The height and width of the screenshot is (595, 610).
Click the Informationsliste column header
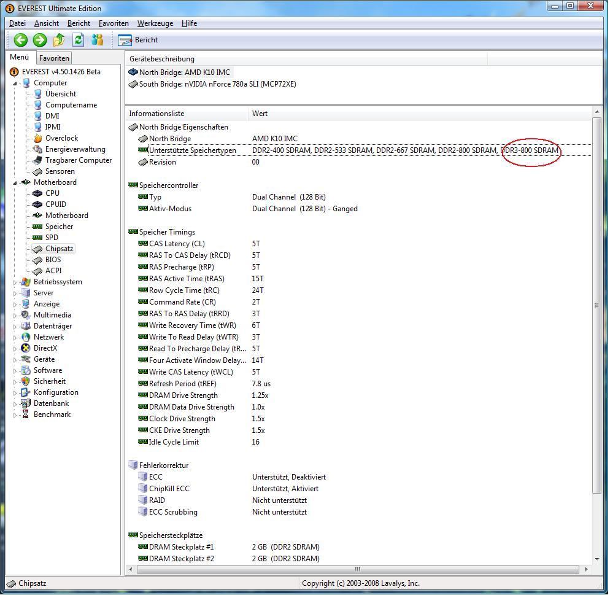point(187,114)
